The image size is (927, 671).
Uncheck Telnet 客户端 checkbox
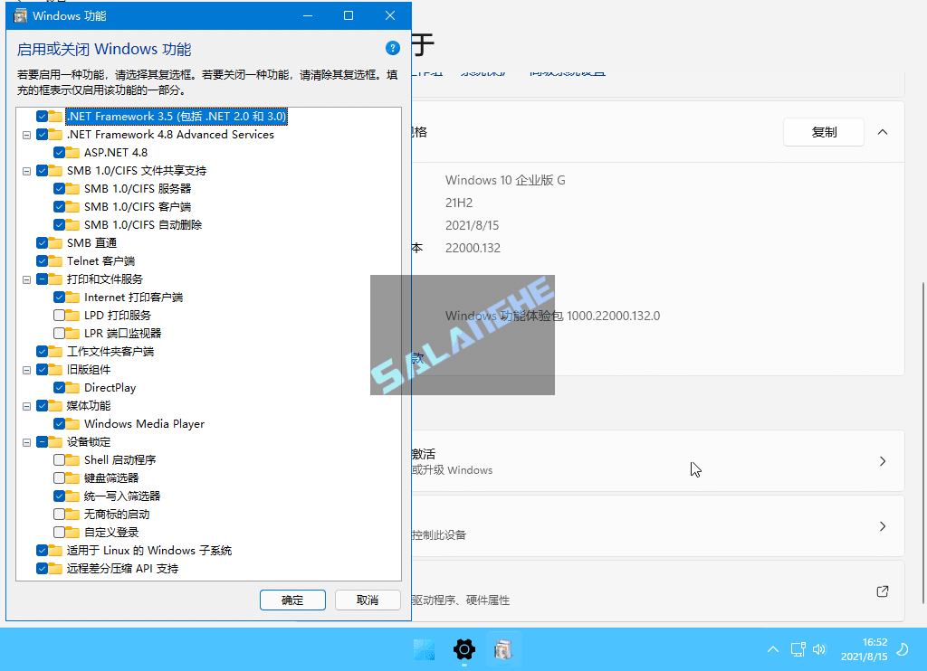pyautogui.click(x=42, y=261)
